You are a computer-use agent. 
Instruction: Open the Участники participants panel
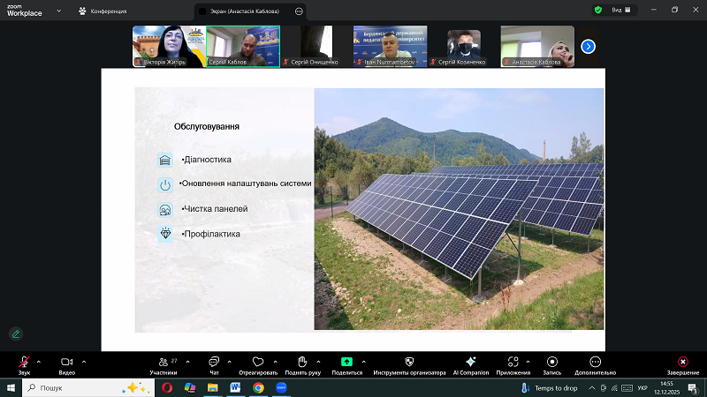coord(163,362)
